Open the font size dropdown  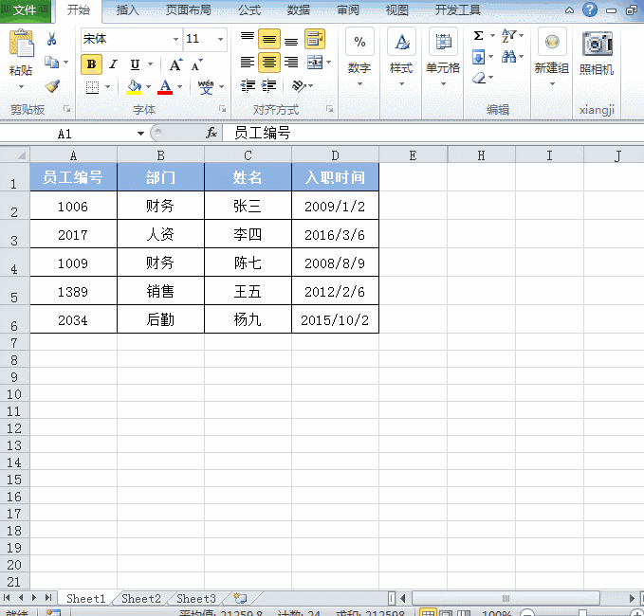coord(221,39)
